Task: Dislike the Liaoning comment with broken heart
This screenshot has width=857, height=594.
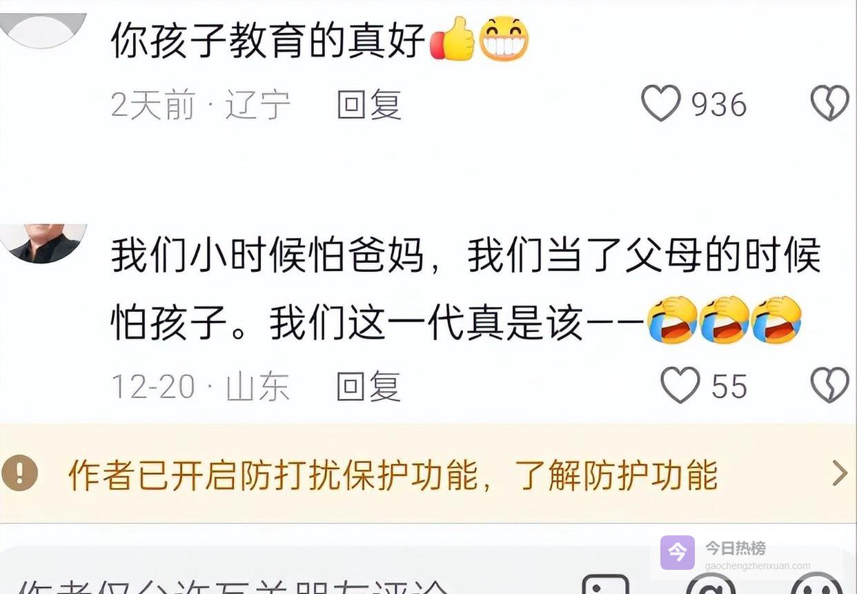Action: click(x=830, y=104)
